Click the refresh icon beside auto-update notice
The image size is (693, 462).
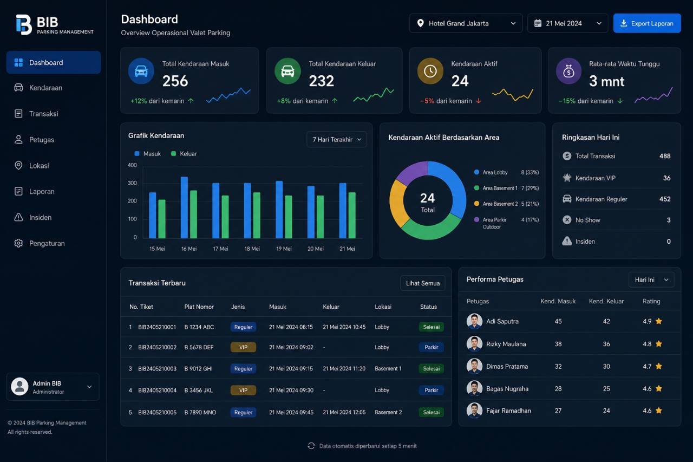point(311,446)
